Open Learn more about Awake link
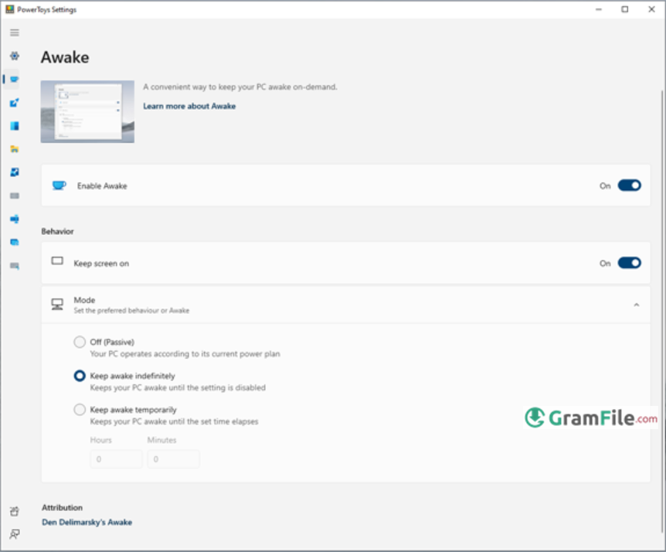The height and width of the screenshot is (552, 666). click(189, 106)
